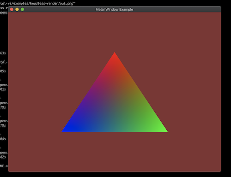Click the "01s" terminal output text
Viewport: 231px width, 177px height.
click(3, 89)
